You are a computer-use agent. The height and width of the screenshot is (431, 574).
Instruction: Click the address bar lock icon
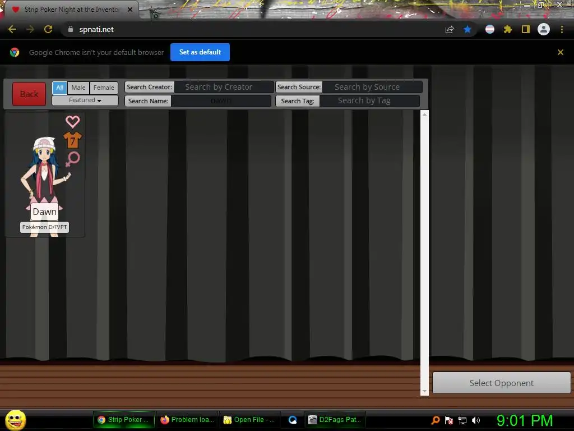[71, 29]
